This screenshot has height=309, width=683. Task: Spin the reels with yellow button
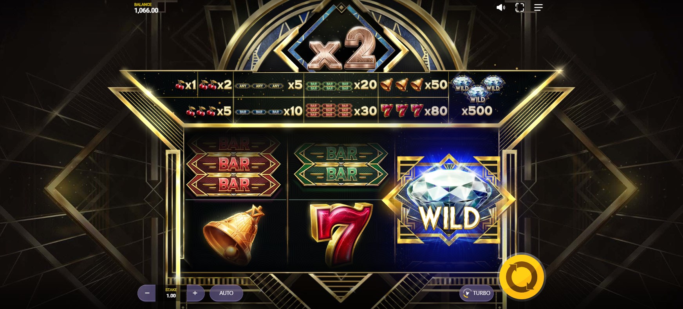click(522, 277)
